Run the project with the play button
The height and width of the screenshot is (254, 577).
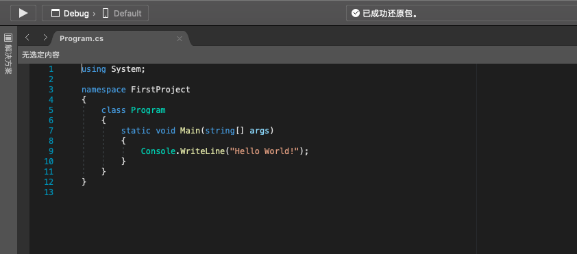[23, 13]
